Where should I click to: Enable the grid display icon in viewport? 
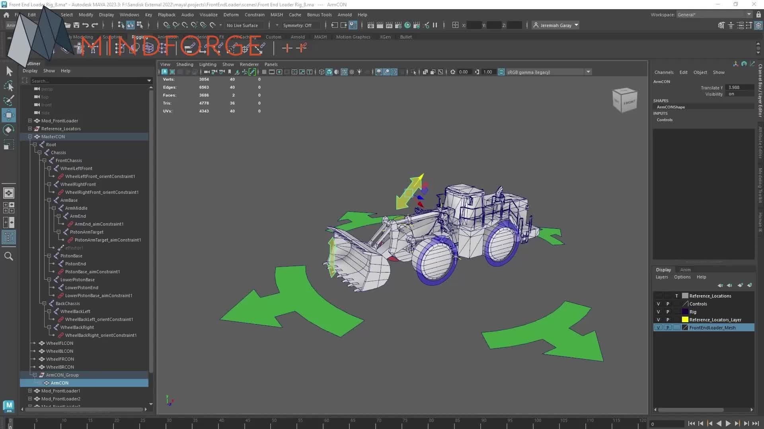264,72
